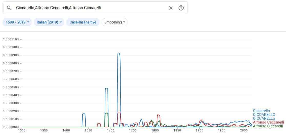Screen dimensions: 286x134
Task: Click the green Alfonso Ciccarelli legend label
Action: [x=268, y=126]
